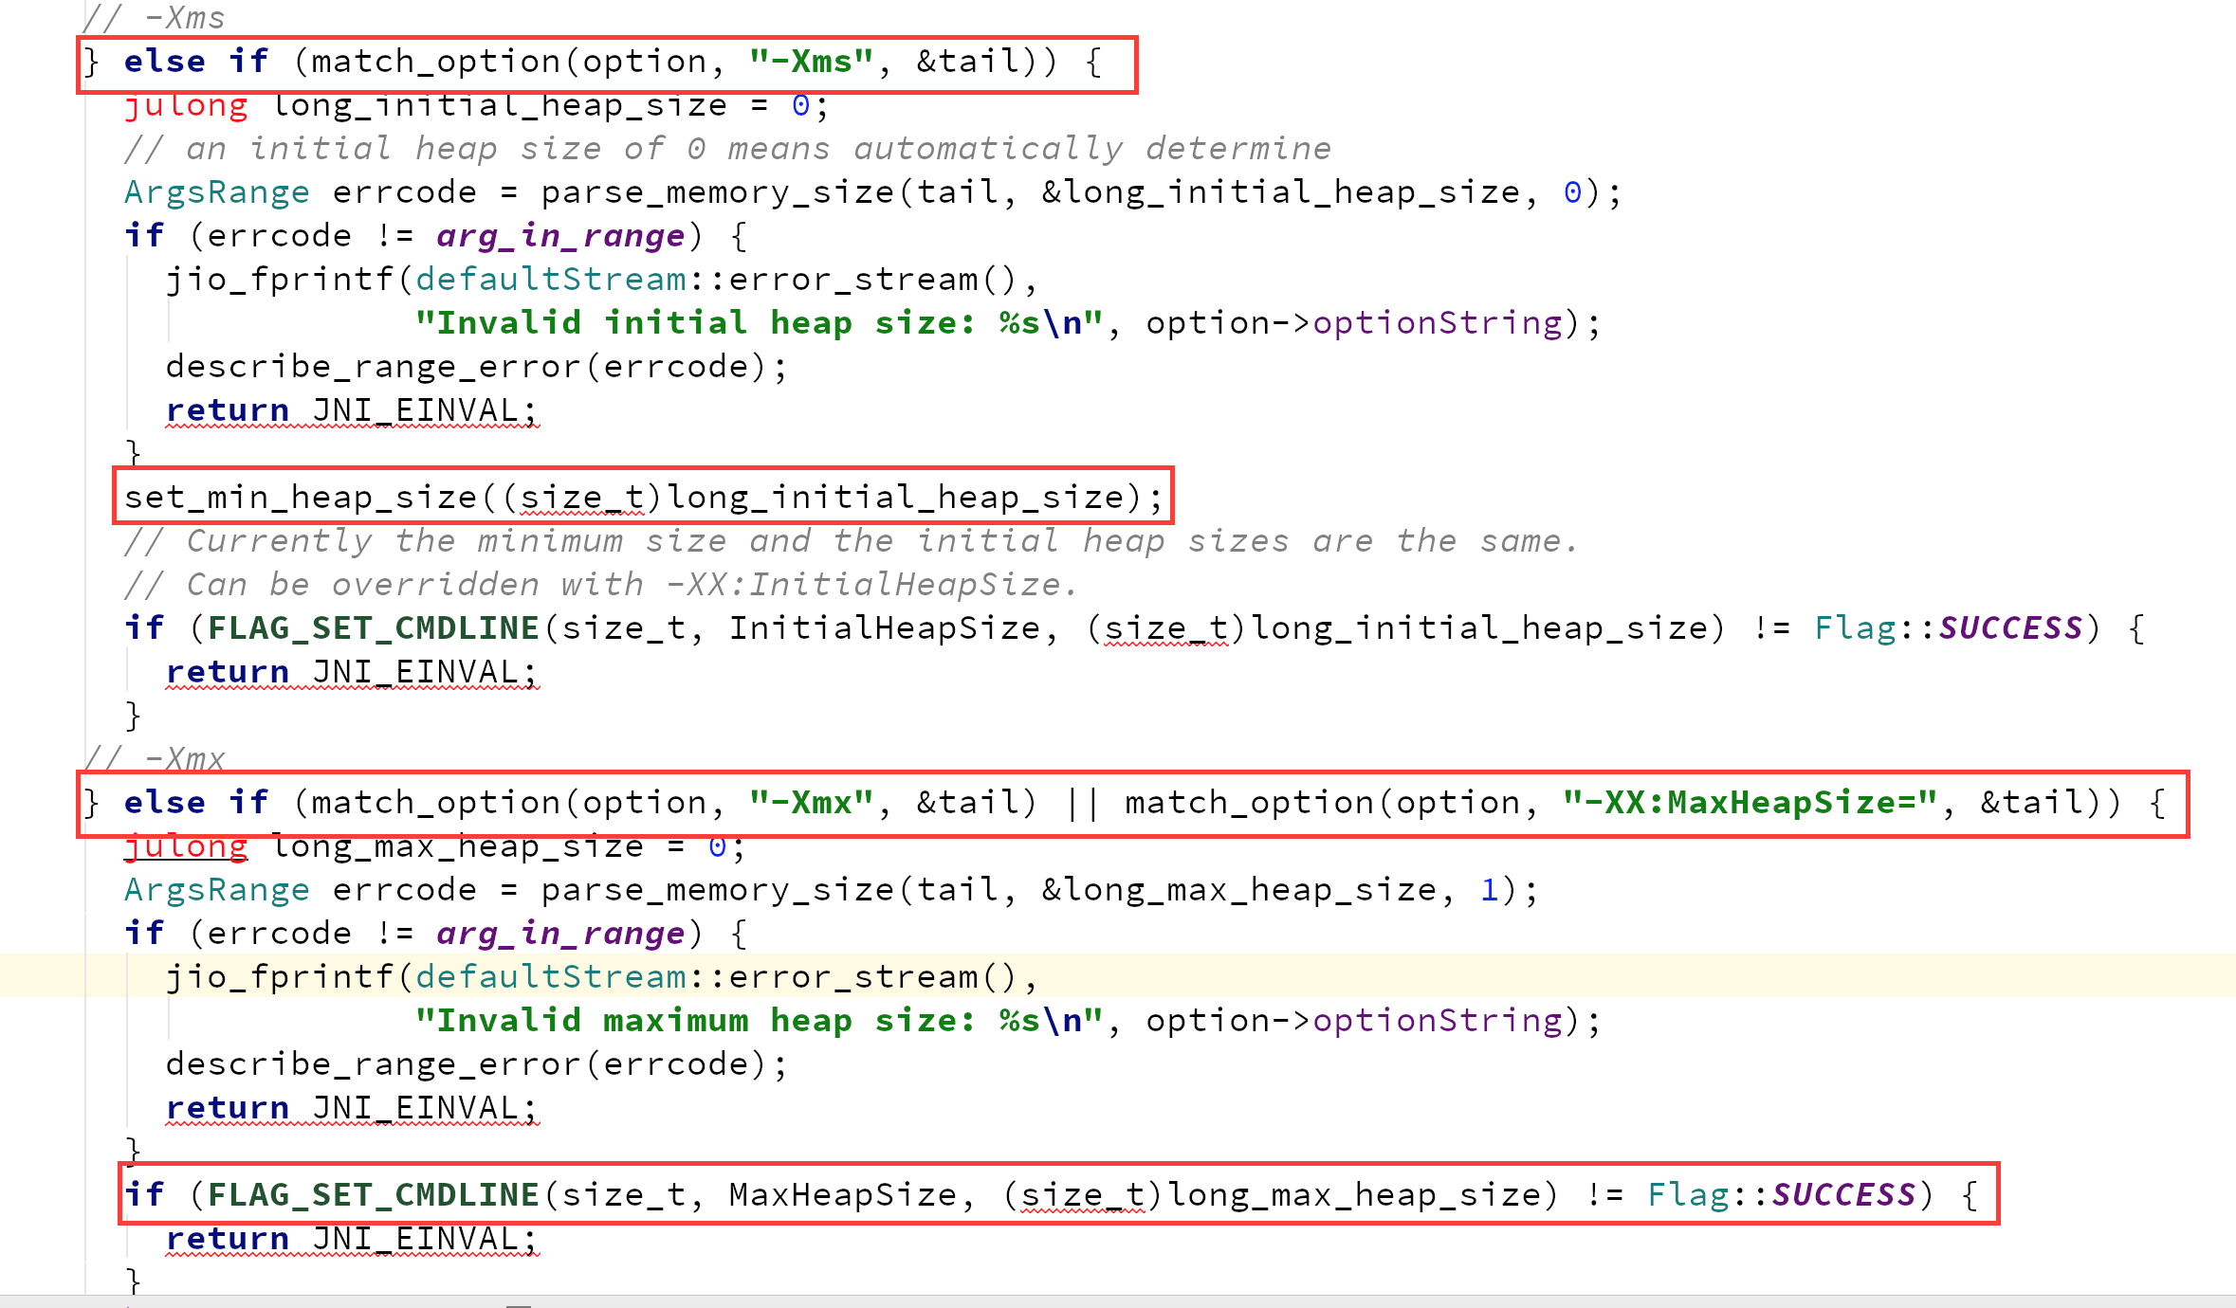Click julong in long_initial_heap_size declaration
2236x1308 pixels.
186,105
